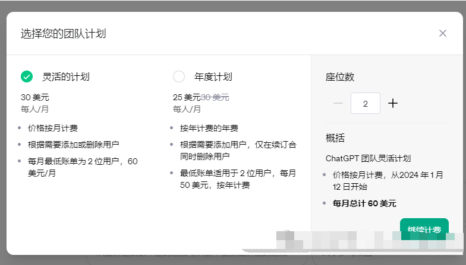Click the 价格按月计费 bullet under flexible plan
The width and height of the screenshot is (466, 265).
[52, 128]
